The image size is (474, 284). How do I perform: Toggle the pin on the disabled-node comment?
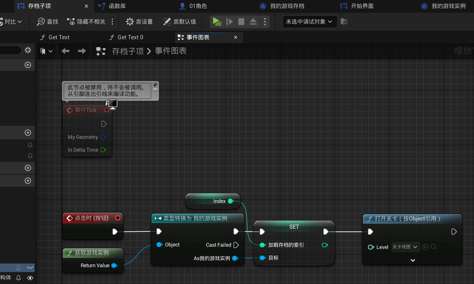155,85
